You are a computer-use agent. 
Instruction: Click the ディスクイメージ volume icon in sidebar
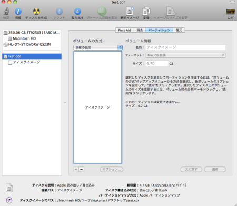[x=10, y=62]
